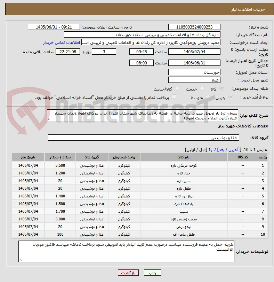274x282 pixels.
Task: Select the جزیی purchase type radio
Action: coord(231,97)
